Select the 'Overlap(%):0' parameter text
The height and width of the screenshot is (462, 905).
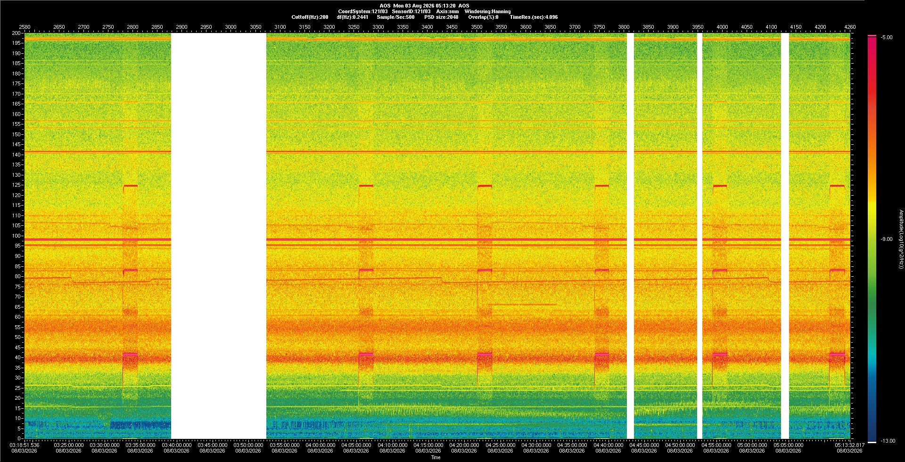coord(483,17)
